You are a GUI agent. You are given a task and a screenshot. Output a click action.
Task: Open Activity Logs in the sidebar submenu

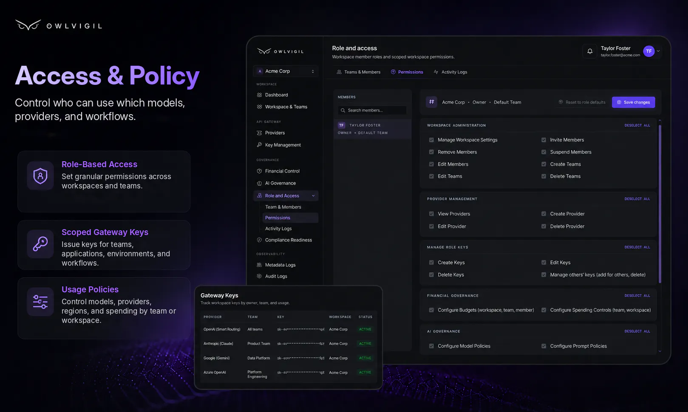(278, 229)
